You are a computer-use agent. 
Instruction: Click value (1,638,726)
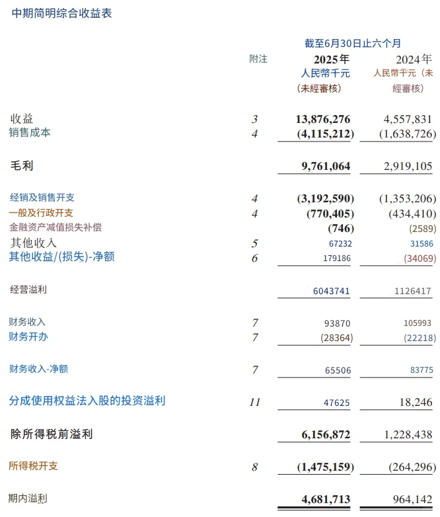click(408, 134)
